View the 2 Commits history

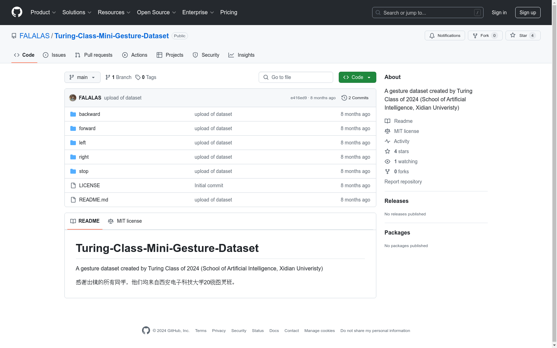pyautogui.click(x=355, y=98)
